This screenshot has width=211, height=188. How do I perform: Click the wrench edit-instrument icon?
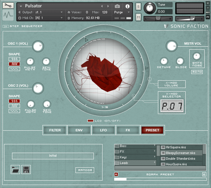pos(8,6)
